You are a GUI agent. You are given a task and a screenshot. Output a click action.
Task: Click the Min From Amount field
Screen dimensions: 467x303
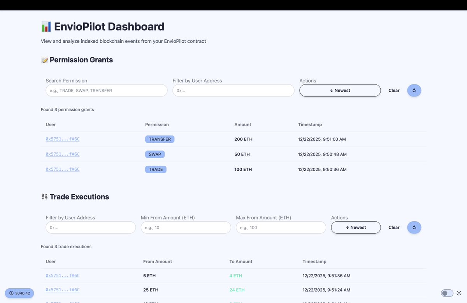click(186, 227)
